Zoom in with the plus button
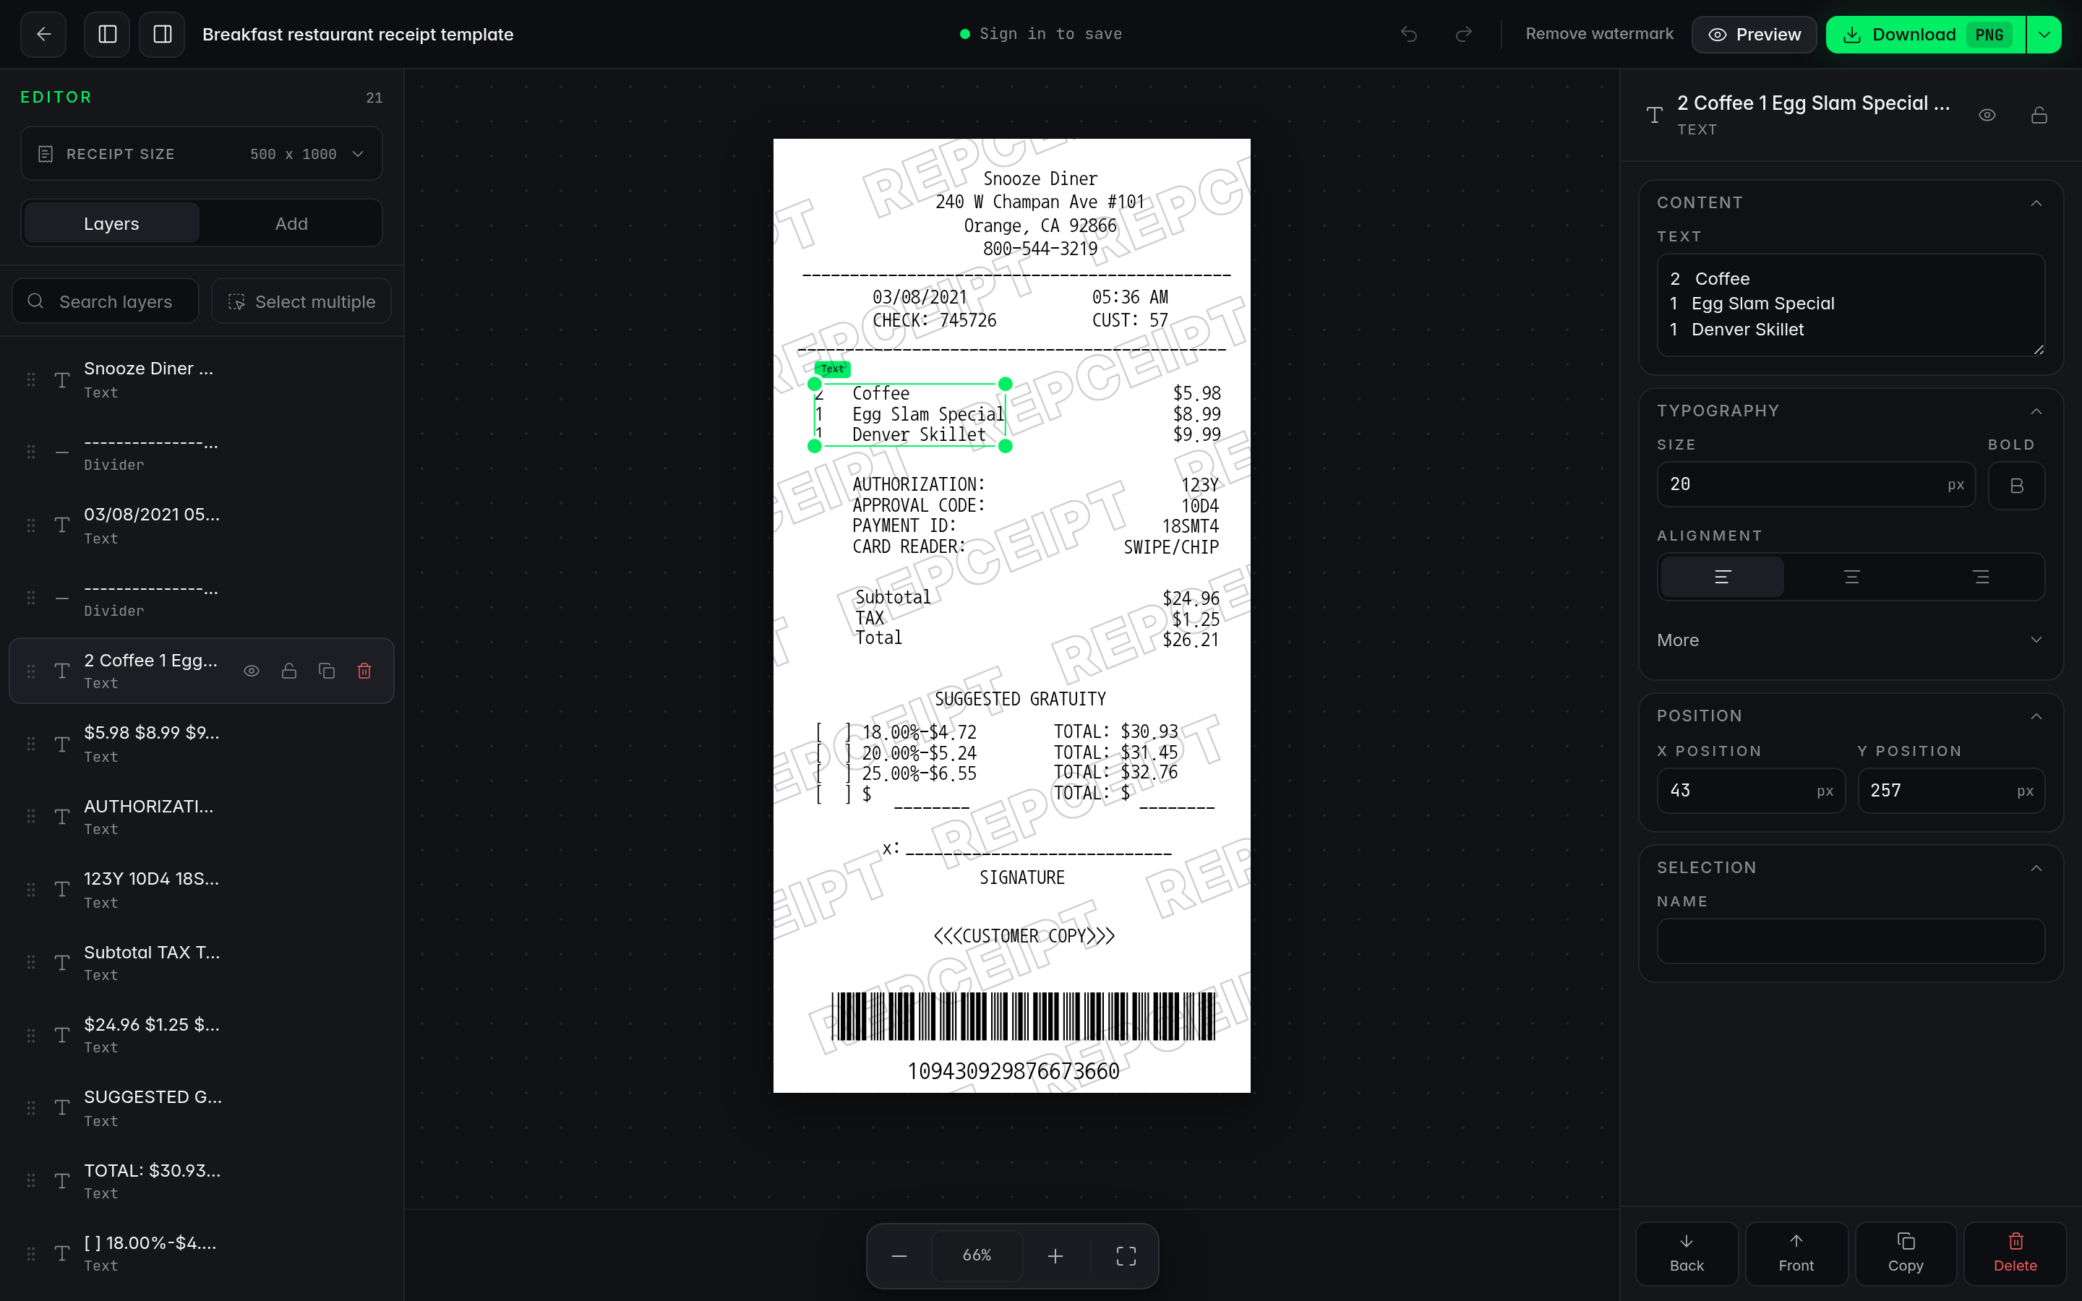 coord(1055,1256)
